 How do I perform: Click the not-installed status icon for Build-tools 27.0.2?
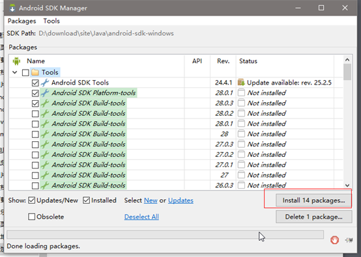coord(241,154)
